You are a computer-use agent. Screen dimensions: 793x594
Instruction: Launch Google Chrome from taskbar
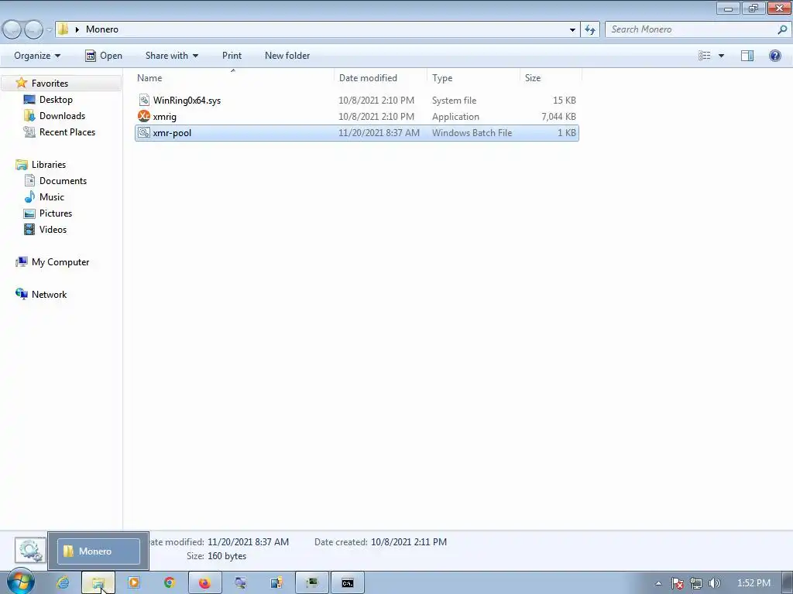170,583
